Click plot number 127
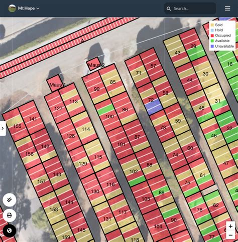Image resolution: width=238 pixels, height=242 pixels. coord(58,109)
